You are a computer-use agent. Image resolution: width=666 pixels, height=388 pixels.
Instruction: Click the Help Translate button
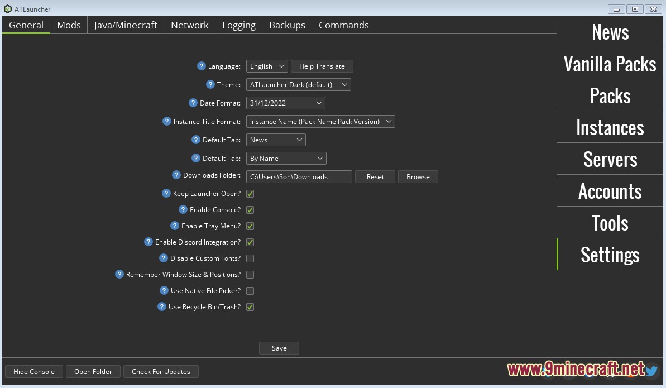pyautogui.click(x=322, y=66)
